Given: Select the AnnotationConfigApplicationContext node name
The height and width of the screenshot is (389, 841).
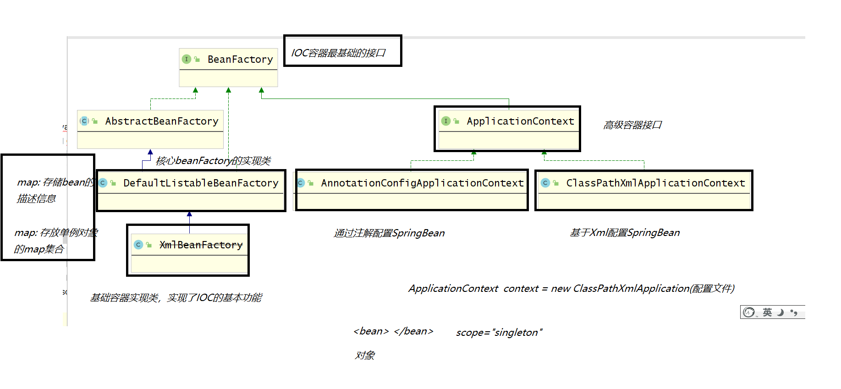Looking at the screenshot, I should coord(422,183).
